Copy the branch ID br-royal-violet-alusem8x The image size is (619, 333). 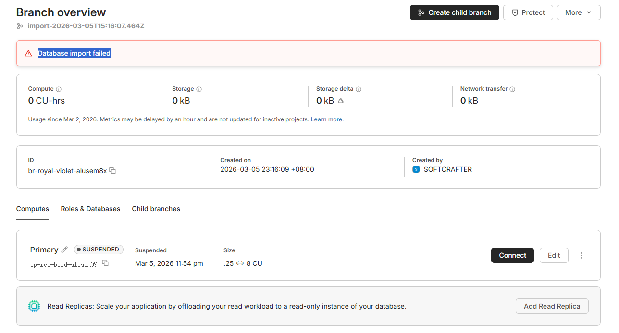[112, 170]
